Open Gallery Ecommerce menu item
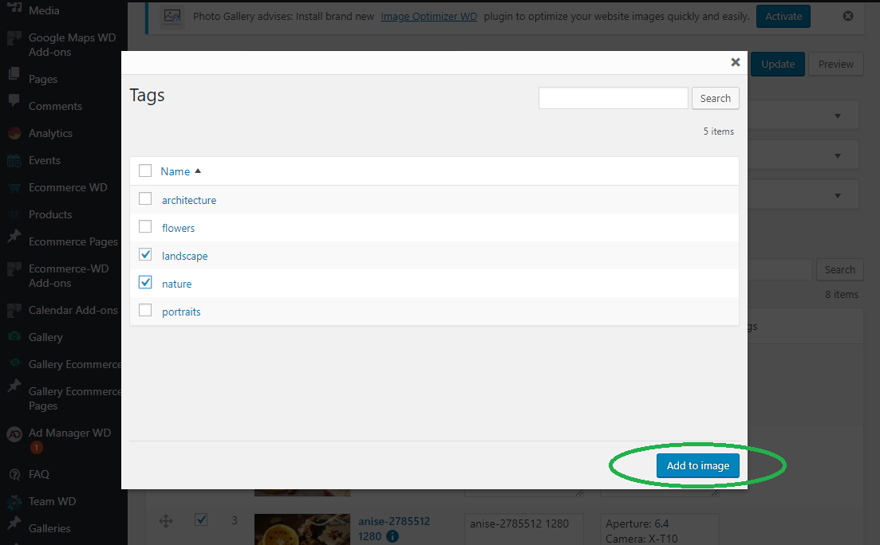880x545 pixels. tap(75, 364)
